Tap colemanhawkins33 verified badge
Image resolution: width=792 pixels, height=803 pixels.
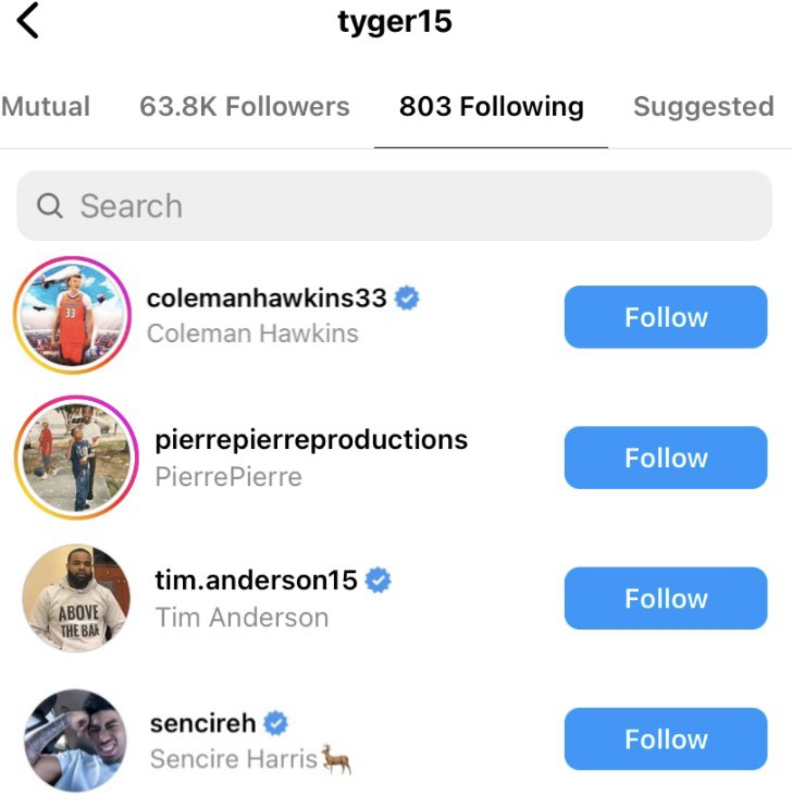[406, 298]
